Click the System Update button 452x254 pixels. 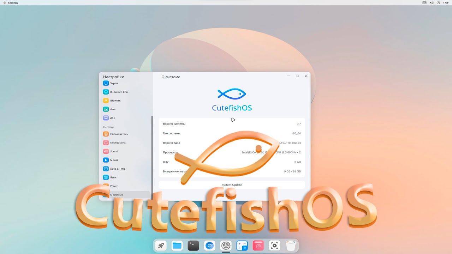point(232,185)
